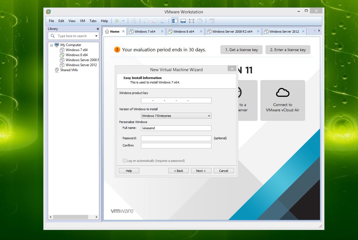
Task: Click the Back button in the wizard
Action: 178,171
